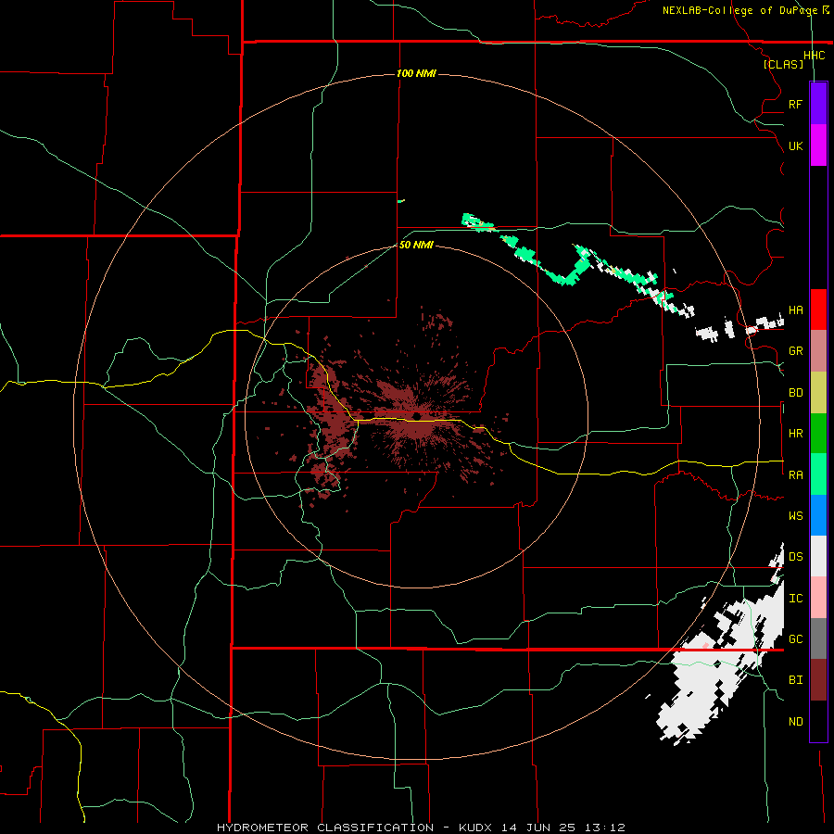Click the RF purple legend swatch
The height and width of the screenshot is (834, 834).
click(x=818, y=104)
